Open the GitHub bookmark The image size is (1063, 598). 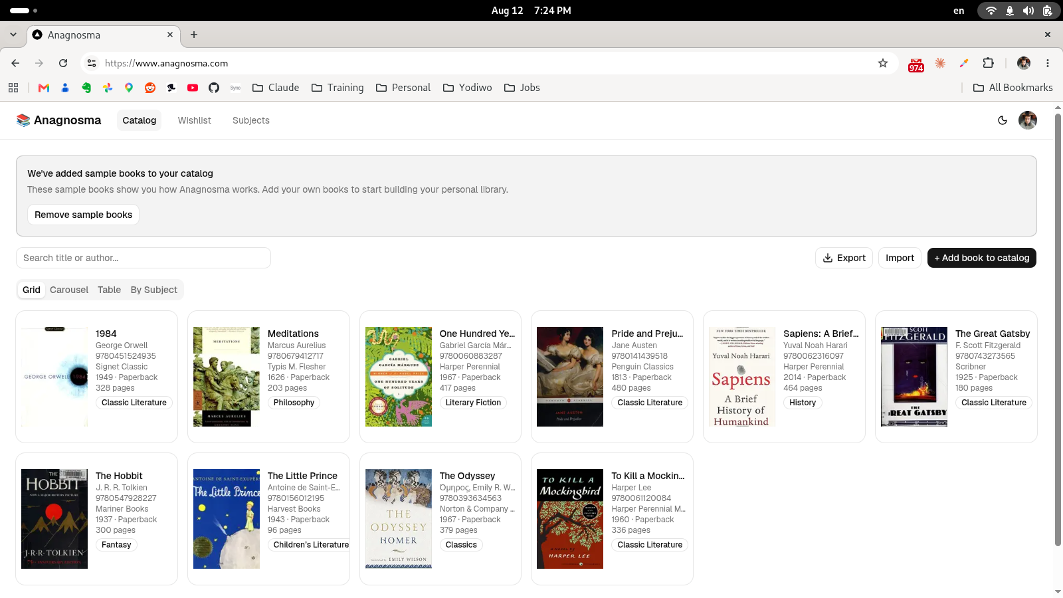(x=214, y=88)
